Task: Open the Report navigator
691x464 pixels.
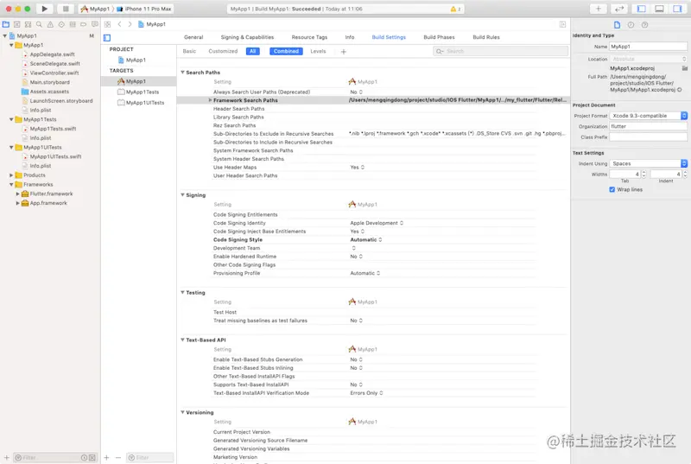Action: [x=94, y=24]
